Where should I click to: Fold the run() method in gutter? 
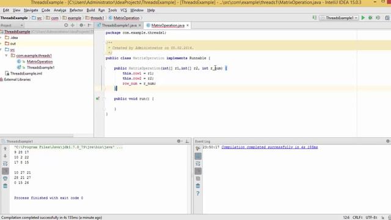(104, 98)
